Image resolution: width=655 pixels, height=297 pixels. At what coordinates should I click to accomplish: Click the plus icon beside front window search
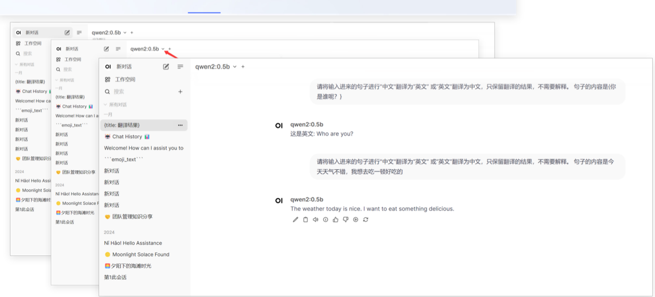(x=180, y=91)
